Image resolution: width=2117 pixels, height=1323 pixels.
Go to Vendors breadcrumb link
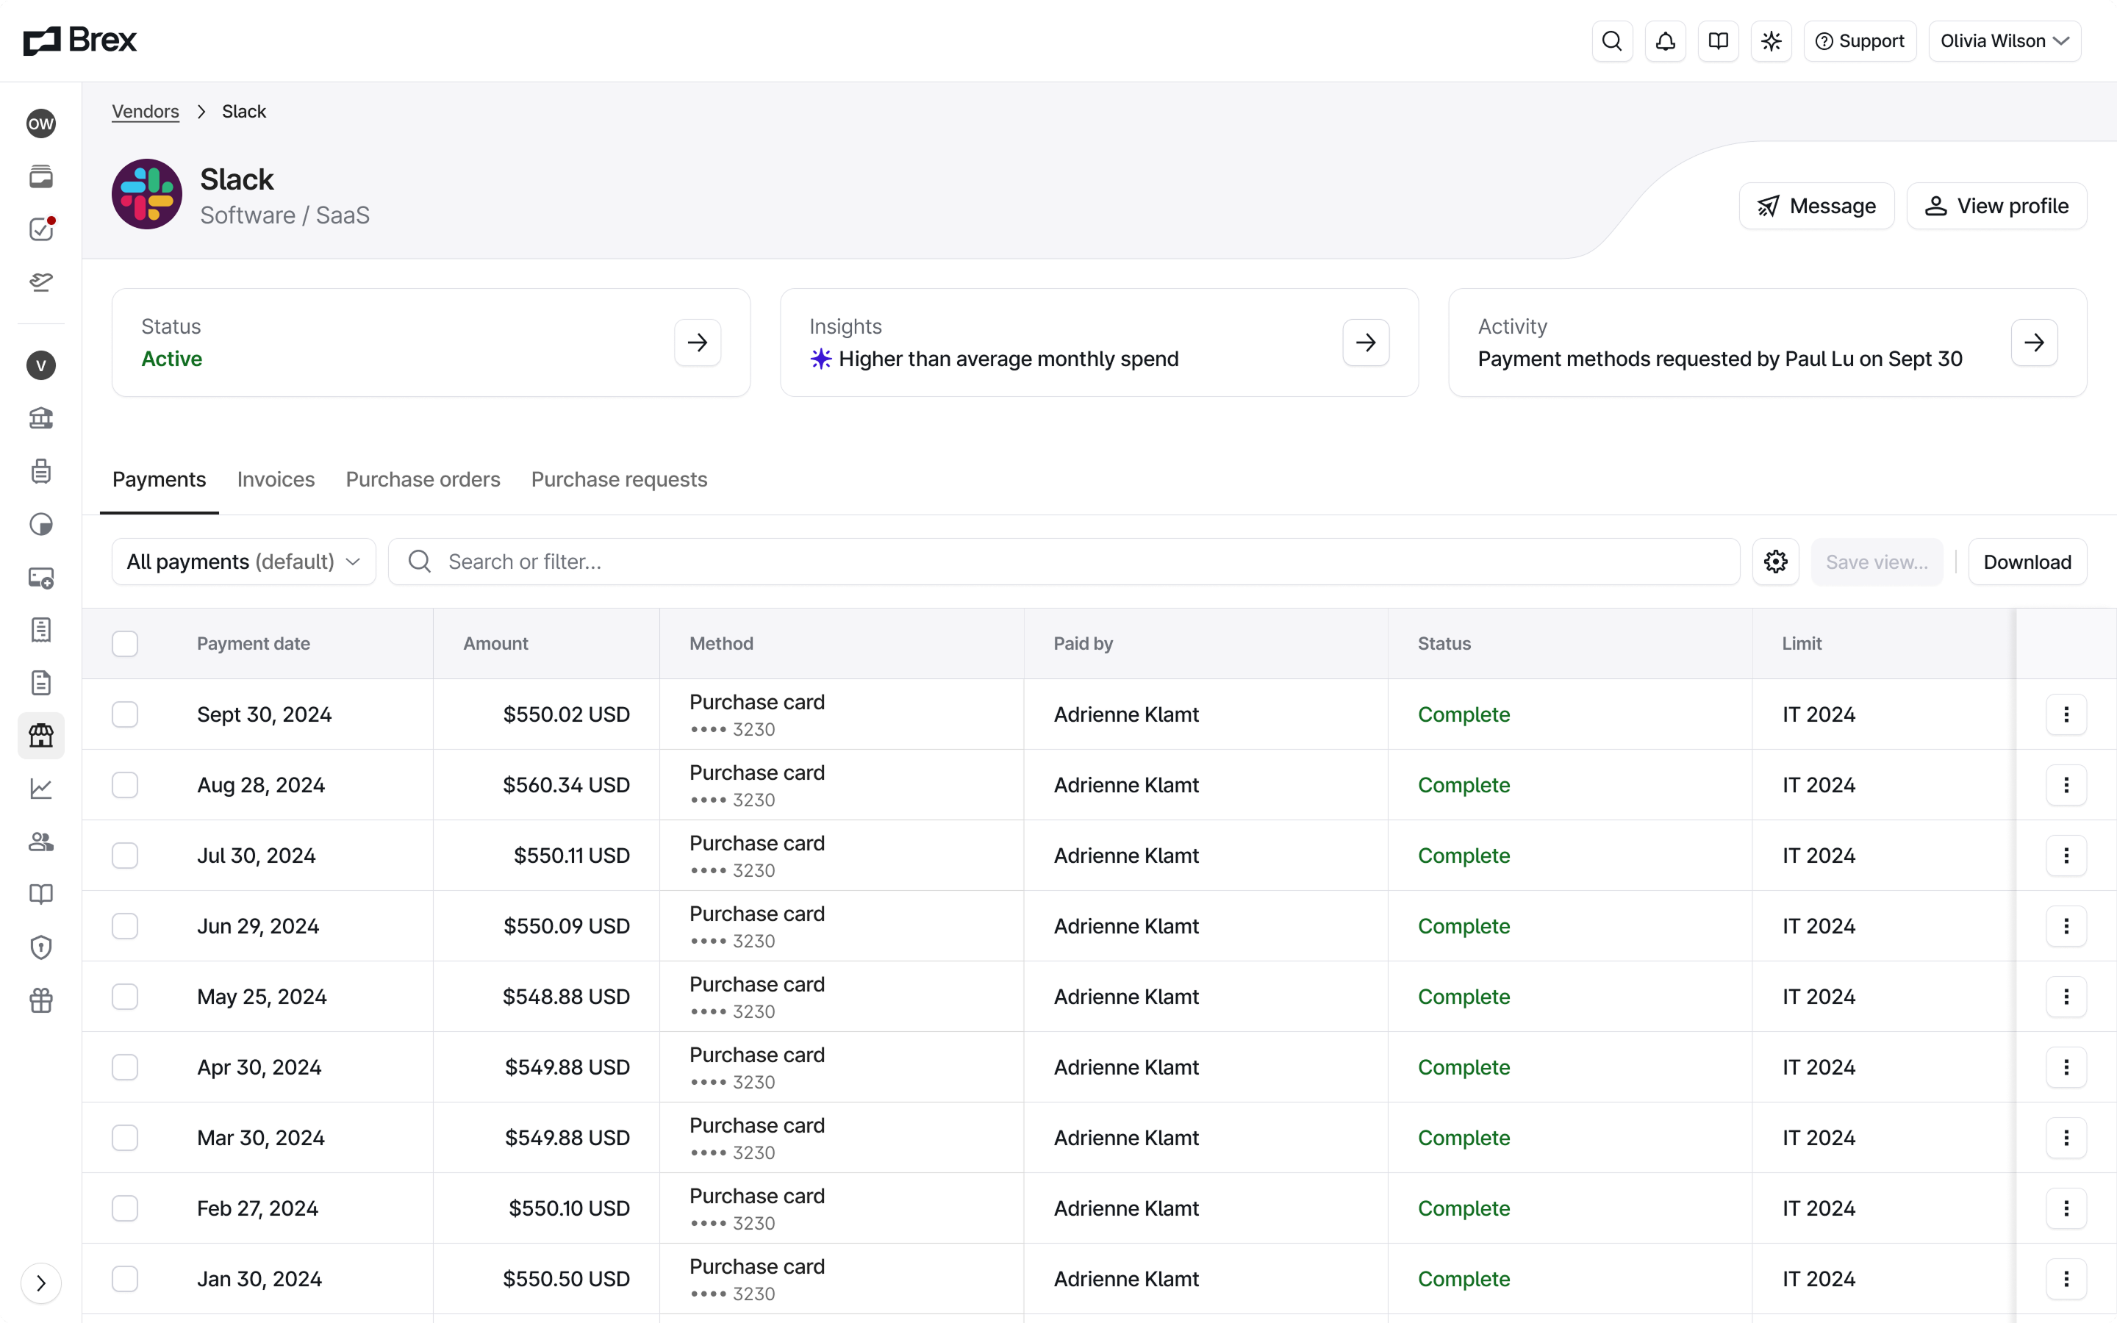tap(146, 112)
